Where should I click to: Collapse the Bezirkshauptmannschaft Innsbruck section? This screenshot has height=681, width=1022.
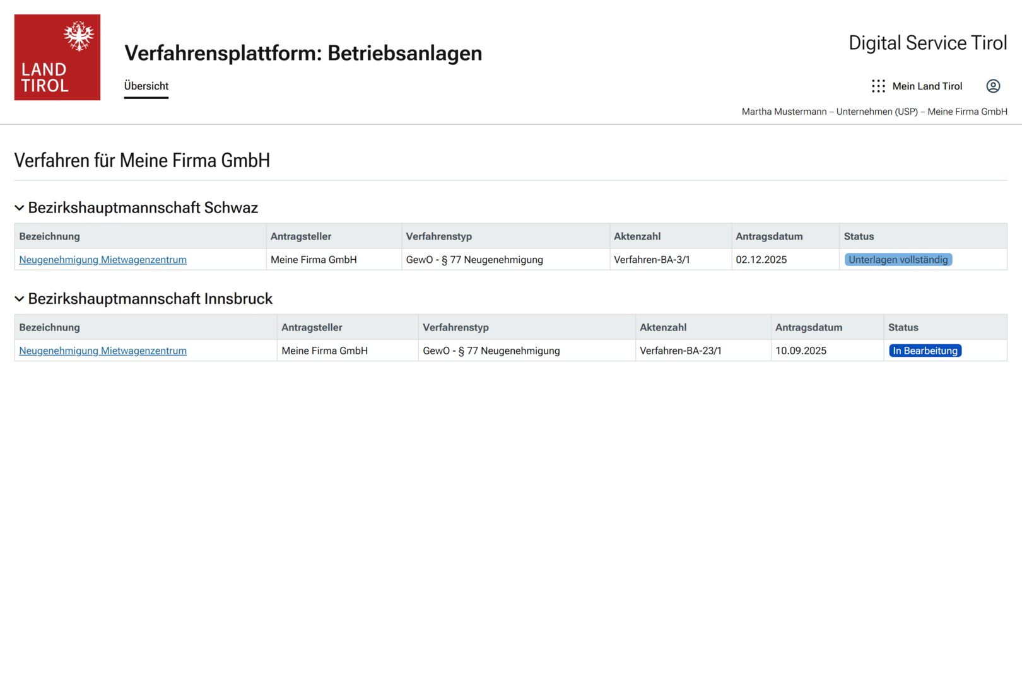(20, 299)
